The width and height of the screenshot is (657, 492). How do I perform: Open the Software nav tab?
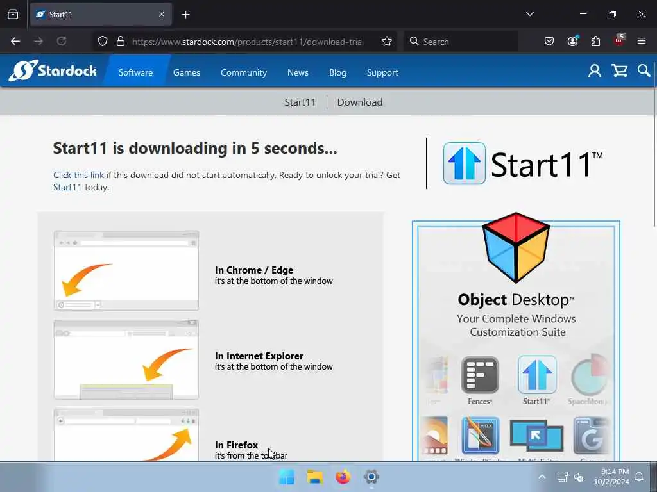[136, 72]
